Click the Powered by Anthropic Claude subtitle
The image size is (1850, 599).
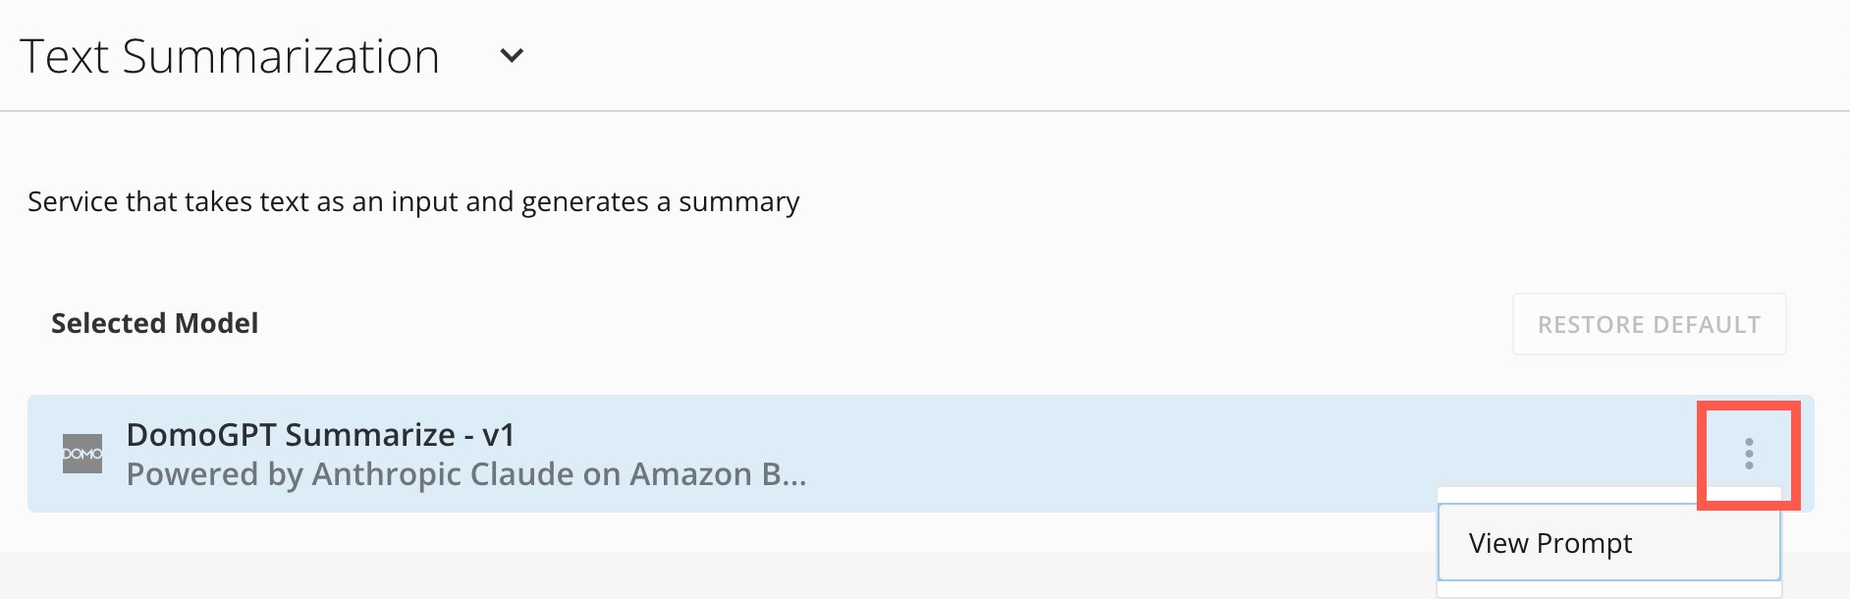point(465,474)
